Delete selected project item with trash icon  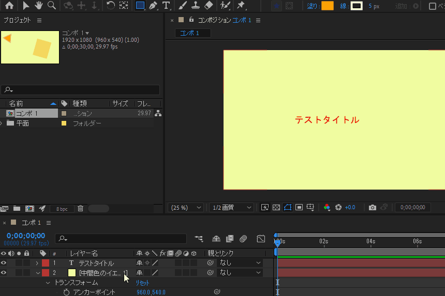[x=81, y=209]
